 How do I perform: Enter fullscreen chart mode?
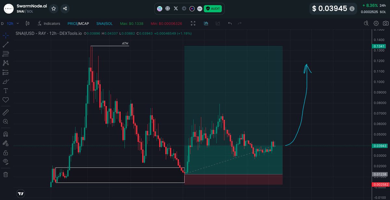pyautogui.click(x=193, y=23)
